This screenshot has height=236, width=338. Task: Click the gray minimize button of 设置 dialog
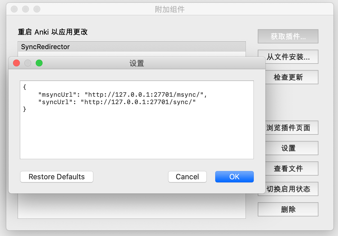28,63
